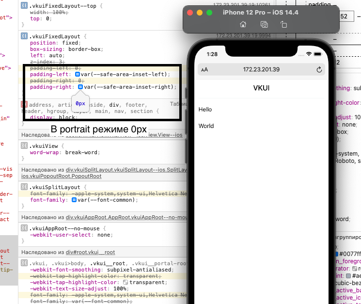Click the 'left: auto' declaration

tap(47, 55)
